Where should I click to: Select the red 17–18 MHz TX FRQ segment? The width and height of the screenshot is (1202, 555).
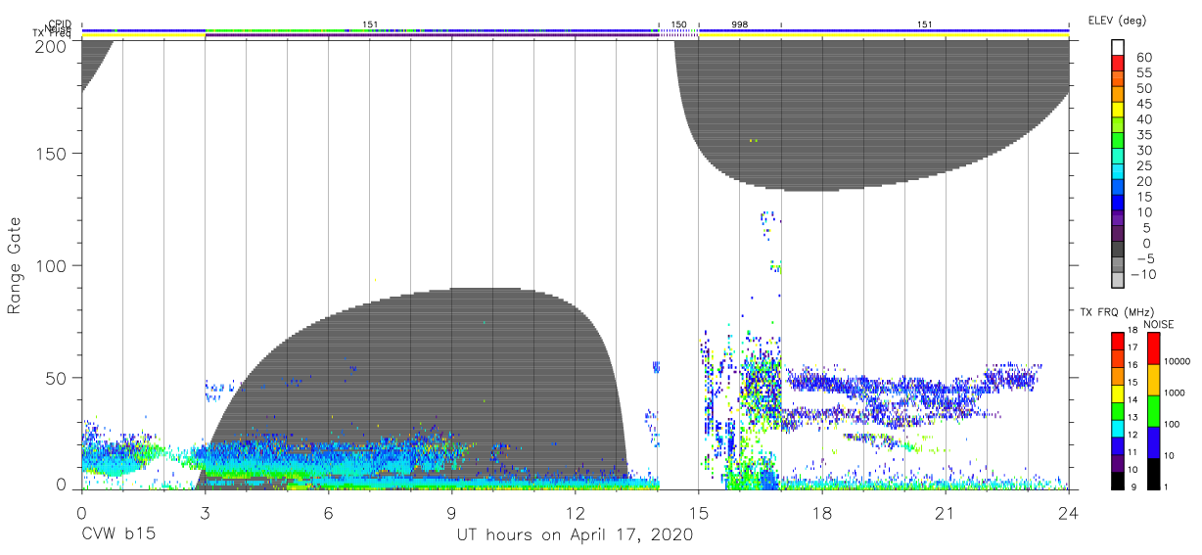(1118, 341)
